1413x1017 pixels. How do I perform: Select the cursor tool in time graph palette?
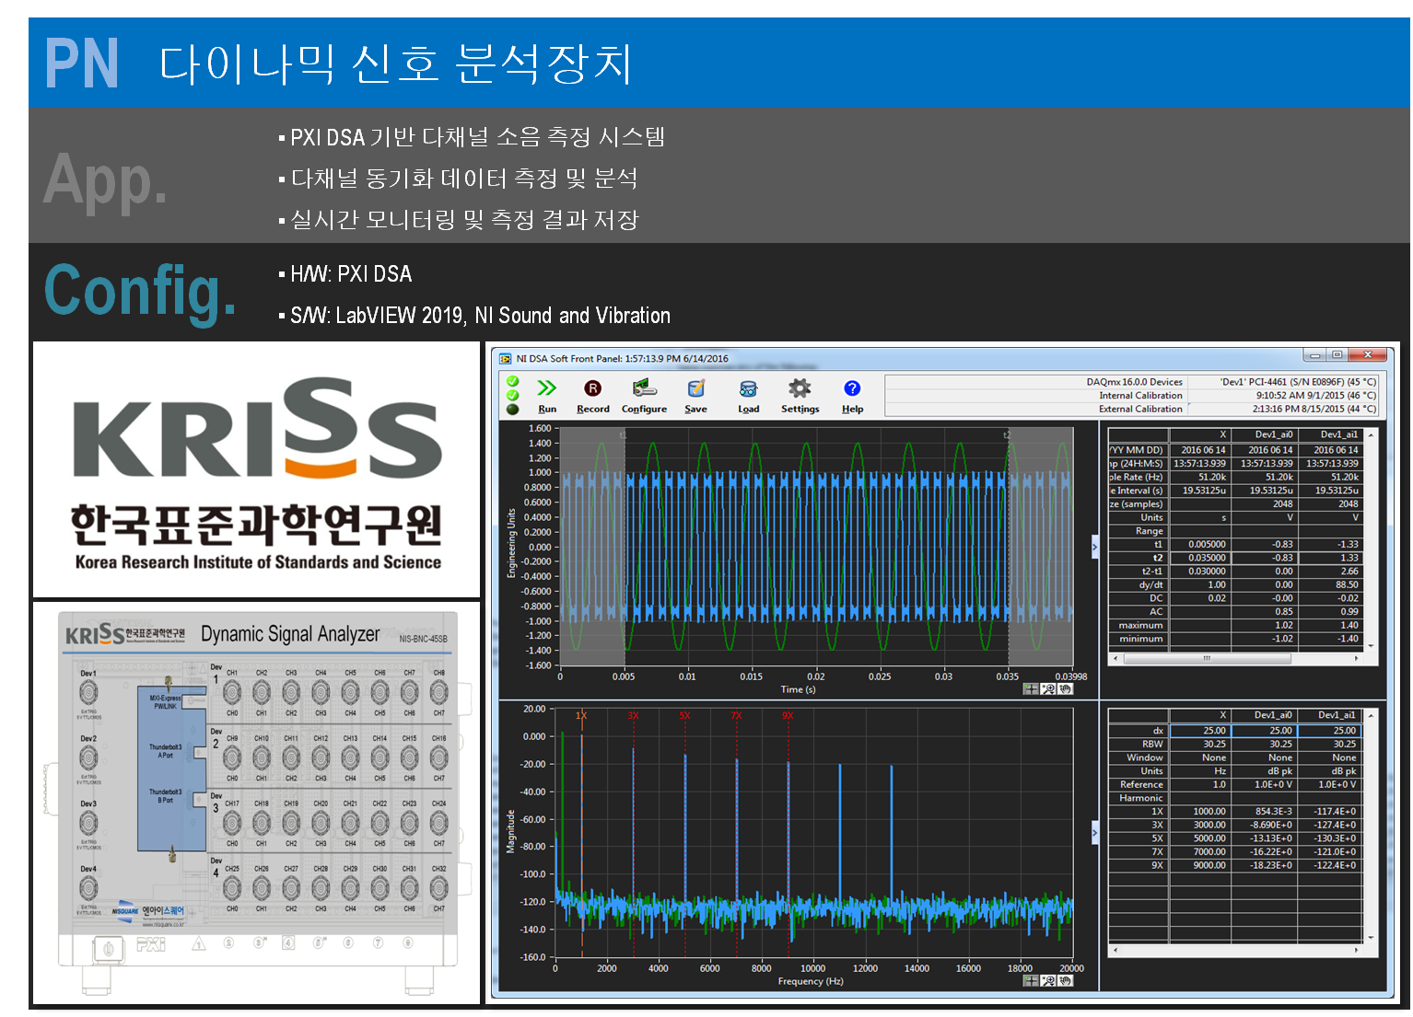click(1031, 688)
